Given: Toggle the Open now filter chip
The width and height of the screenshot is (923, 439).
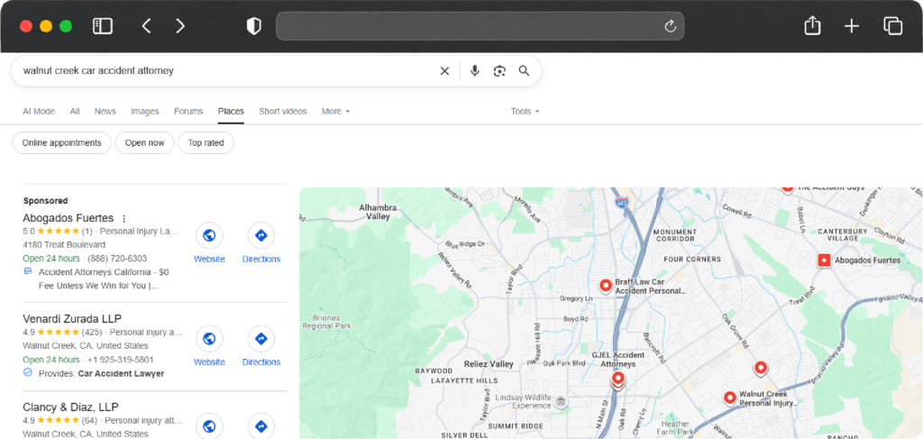Looking at the screenshot, I should pos(144,143).
